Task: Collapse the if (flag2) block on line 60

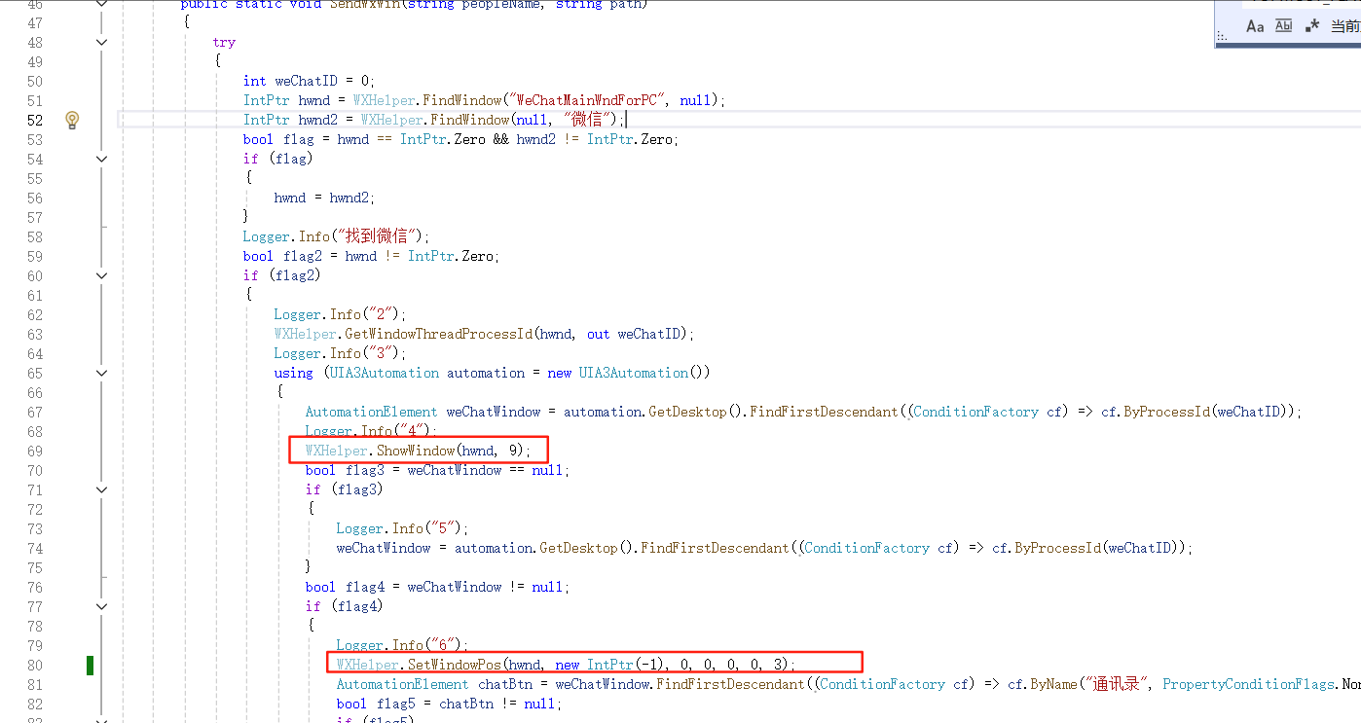Action: pyautogui.click(x=101, y=275)
